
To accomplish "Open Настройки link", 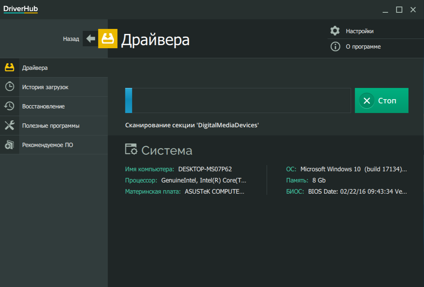I will pyautogui.click(x=360, y=31).
